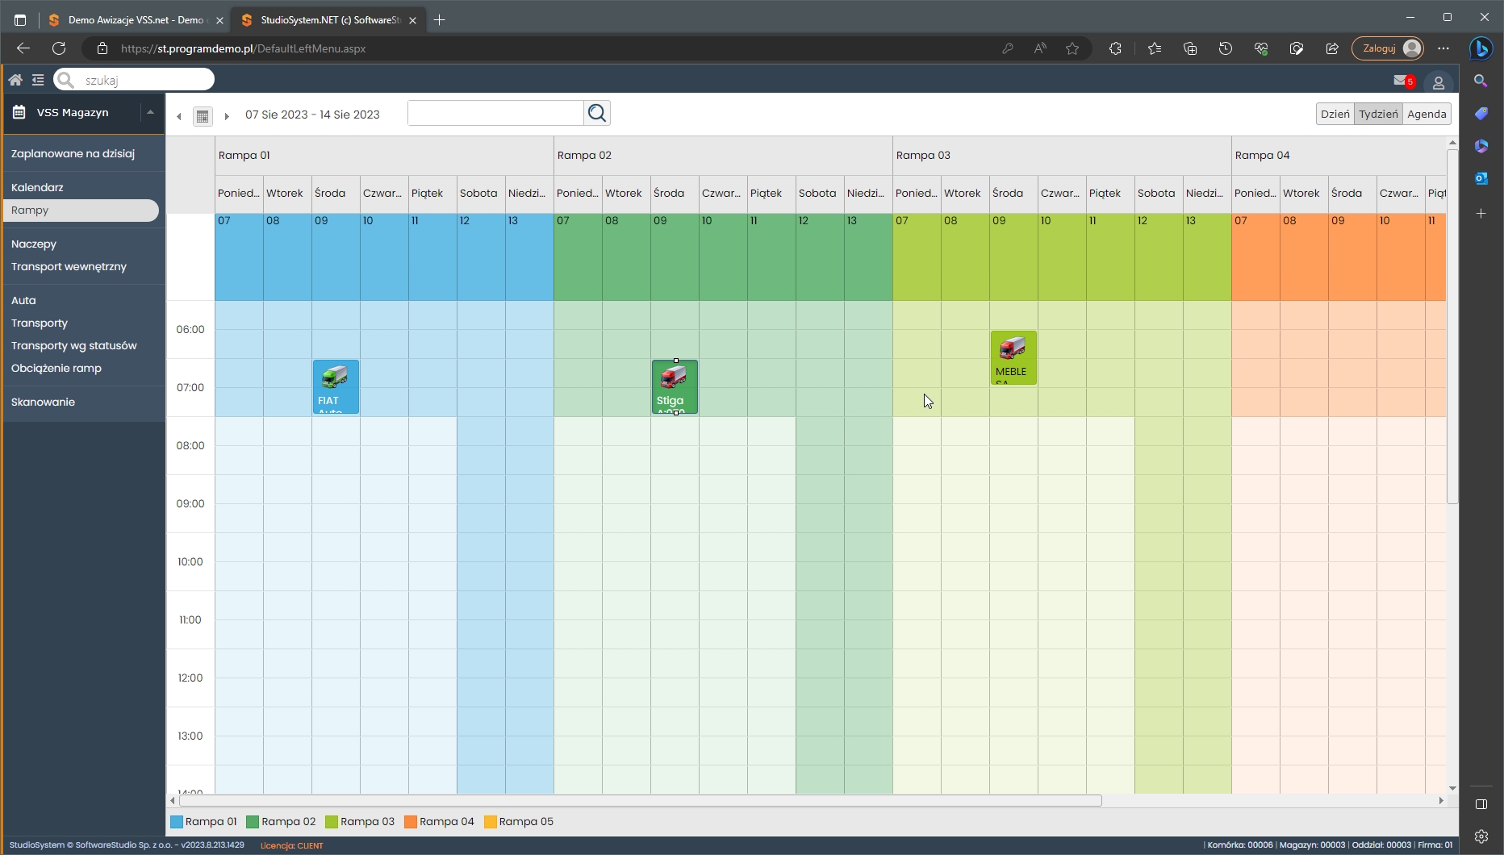Open browser extensions icon
1504x855 pixels.
click(x=1115, y=48)
